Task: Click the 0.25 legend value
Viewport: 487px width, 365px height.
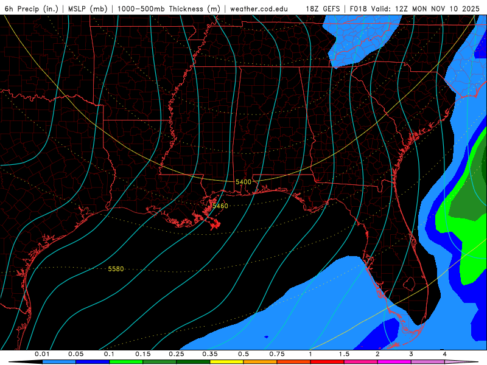Action: 177,354
